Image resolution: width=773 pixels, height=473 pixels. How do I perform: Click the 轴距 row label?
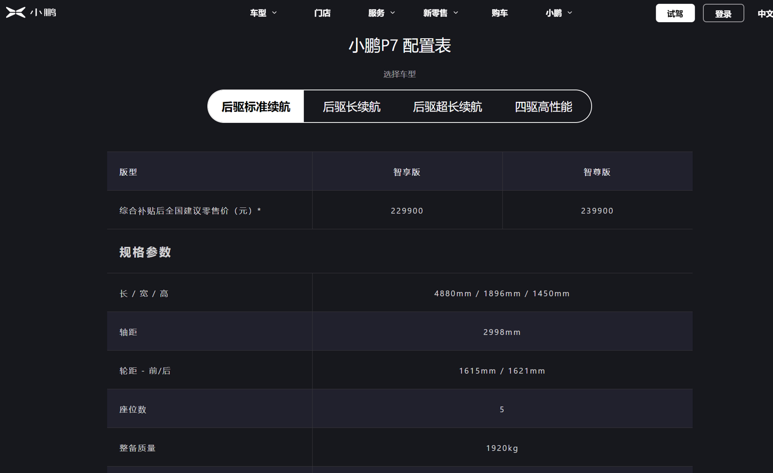point(128,332)
